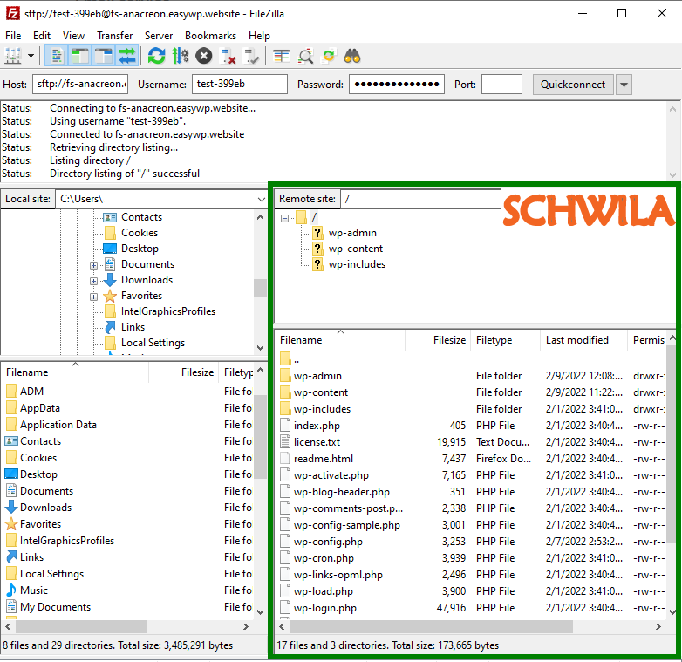Open Site Manager dropdown arrow
Screen dimensions: 682x662
click(31, 56)
